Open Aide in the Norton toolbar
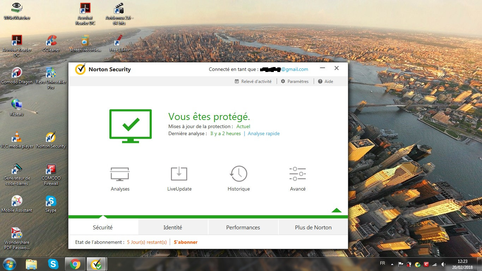The height and width of the screenshot is (271, 482). tap(325, 82)
